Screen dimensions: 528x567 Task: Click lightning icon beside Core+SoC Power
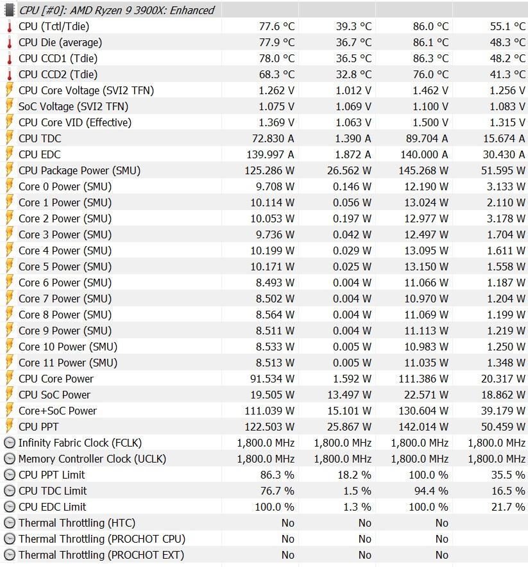pyautogui.click(x=10, y=411)
